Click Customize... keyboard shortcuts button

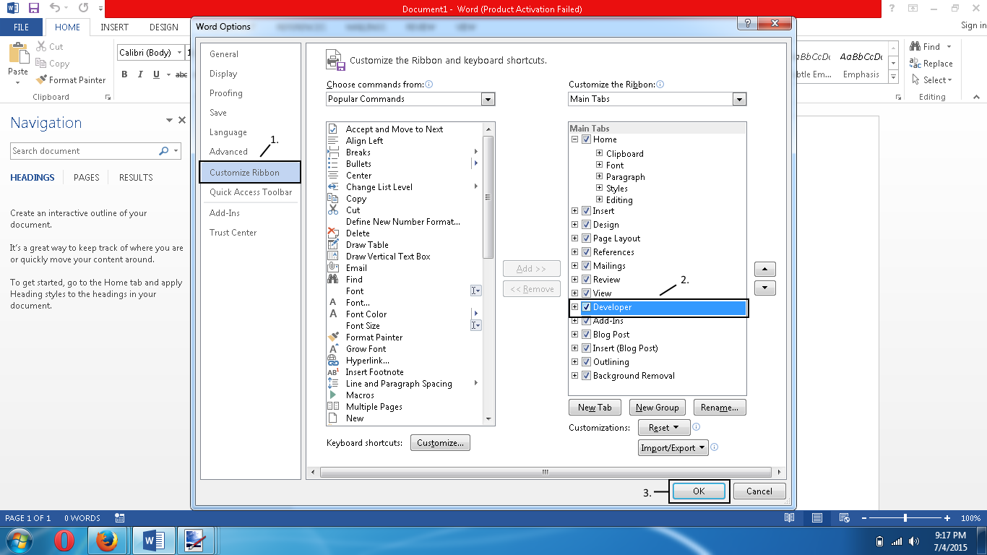coord(440,443)
